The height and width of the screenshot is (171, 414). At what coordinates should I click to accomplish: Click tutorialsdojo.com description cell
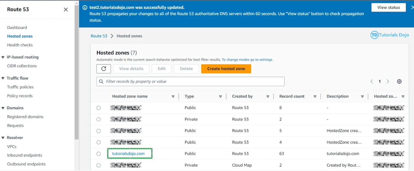tap(343, 154)
